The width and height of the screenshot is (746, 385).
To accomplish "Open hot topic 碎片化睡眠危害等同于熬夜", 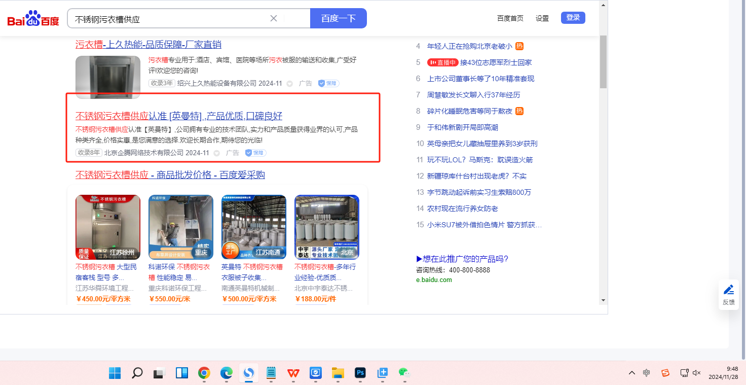I will coord(470,111).
